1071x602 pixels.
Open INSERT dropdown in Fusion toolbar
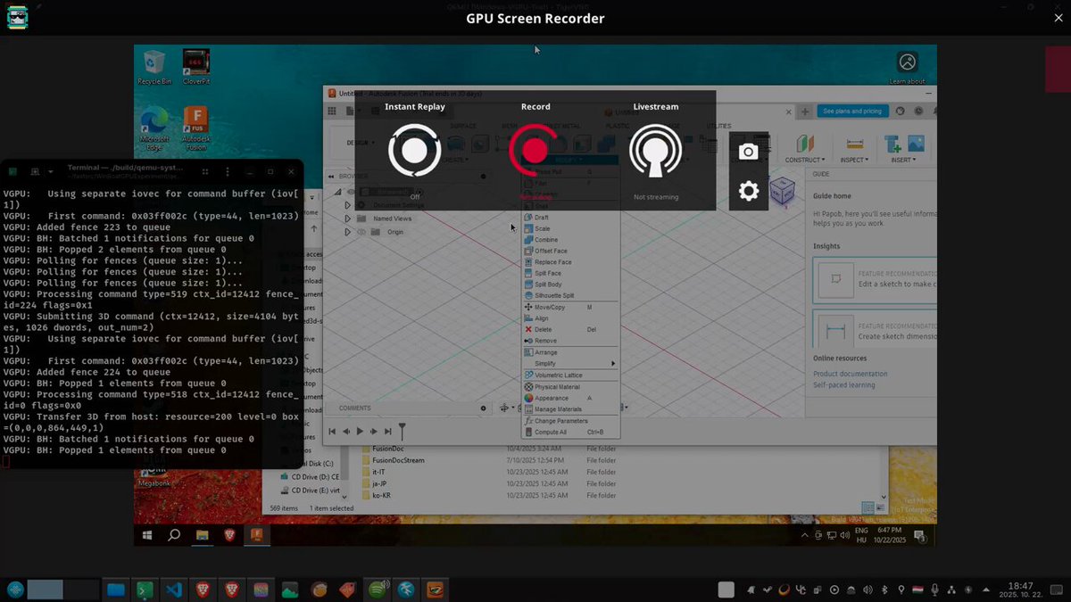(x=902, y=160)
